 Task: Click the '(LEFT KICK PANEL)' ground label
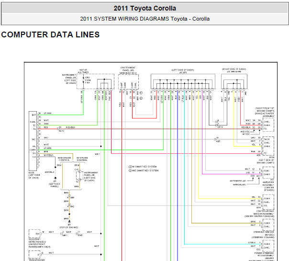coord(55,185)
